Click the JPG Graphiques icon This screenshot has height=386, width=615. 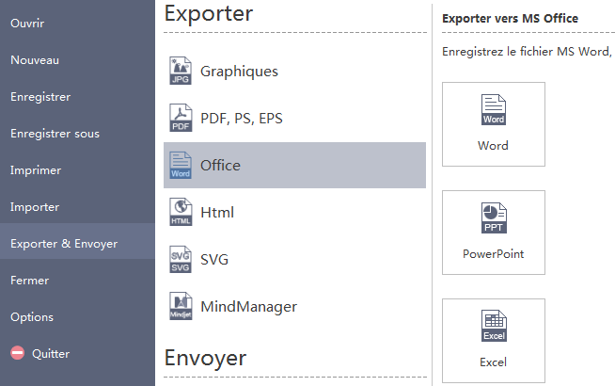[x=181, y=71]
